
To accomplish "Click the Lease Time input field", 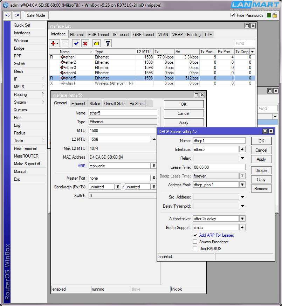I will point(219,167).
